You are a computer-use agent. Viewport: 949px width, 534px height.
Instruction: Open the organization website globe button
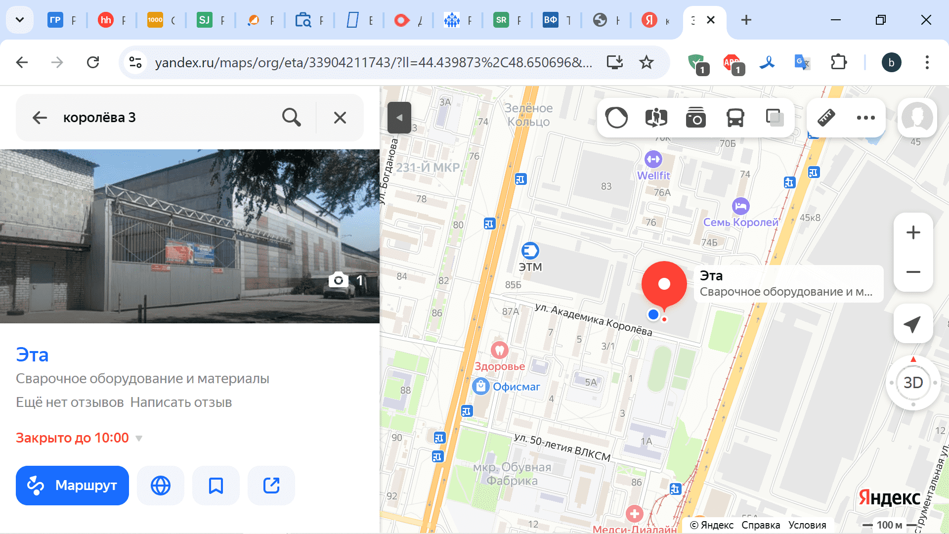coord(161,486)
